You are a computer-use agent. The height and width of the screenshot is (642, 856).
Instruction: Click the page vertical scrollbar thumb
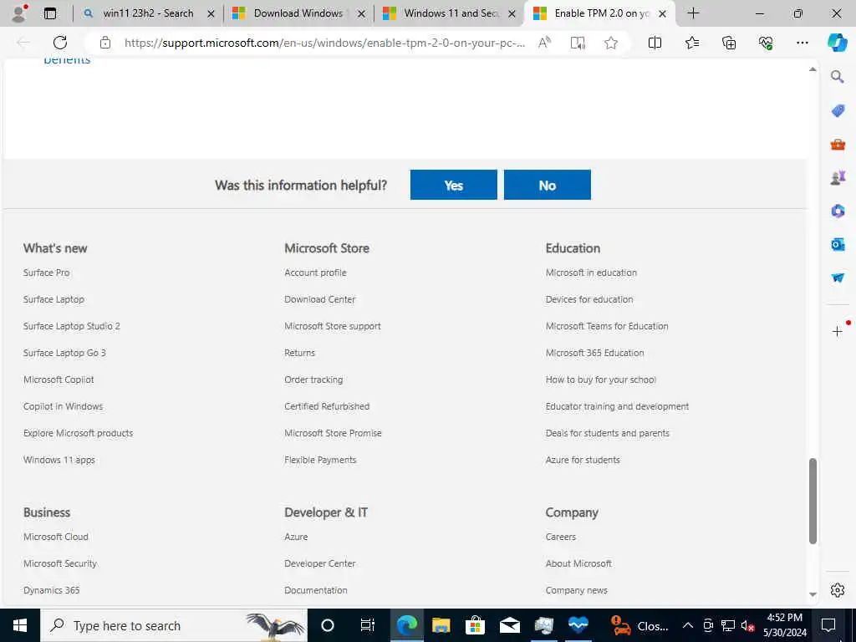click(813, 502)
